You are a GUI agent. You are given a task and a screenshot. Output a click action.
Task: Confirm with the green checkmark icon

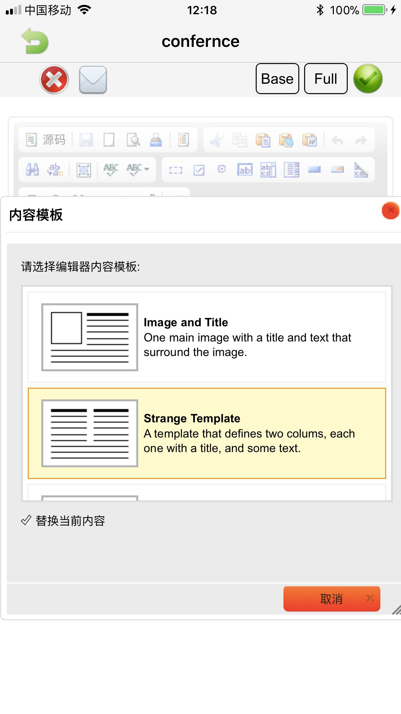pos(368,79)
